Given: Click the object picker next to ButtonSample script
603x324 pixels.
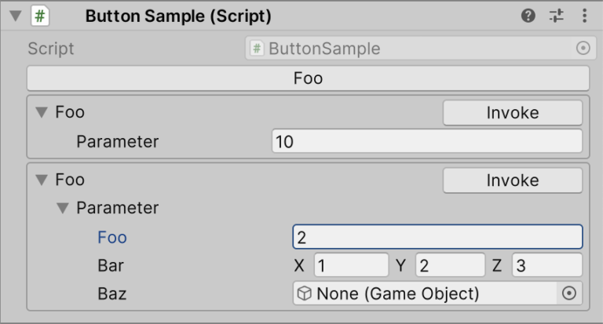Looking at the screenshot, I should click(583, 49).
